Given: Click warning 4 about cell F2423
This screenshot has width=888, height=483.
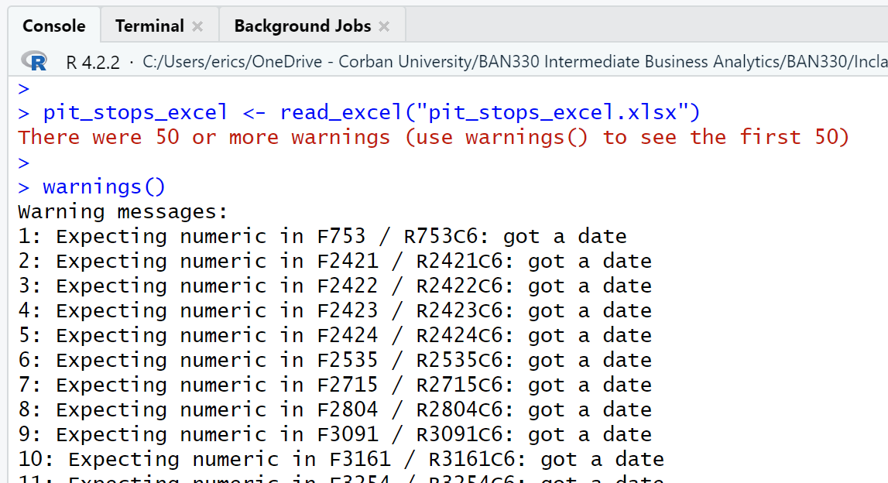Looking at the screenshot, I should coord(334,310).
